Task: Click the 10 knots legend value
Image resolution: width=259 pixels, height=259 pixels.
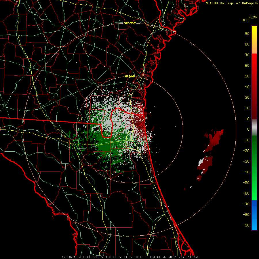Action: coord(247,119)
